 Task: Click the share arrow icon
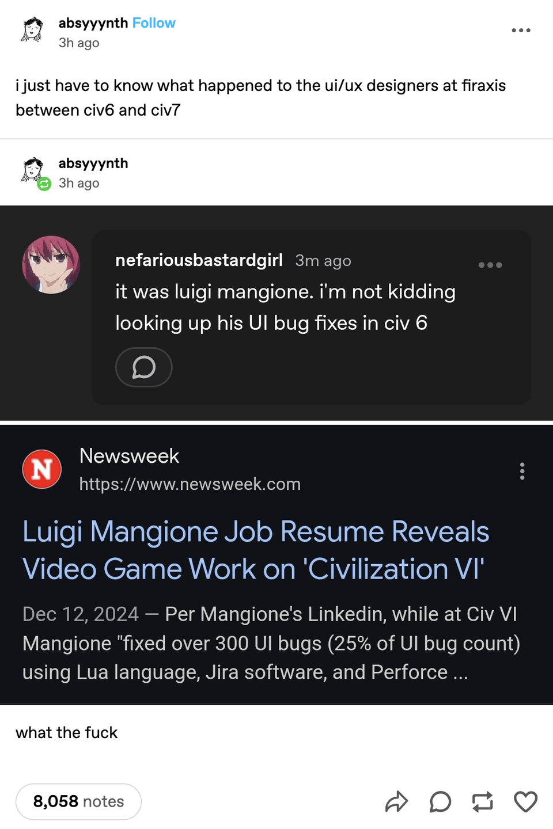click(396, 801)
